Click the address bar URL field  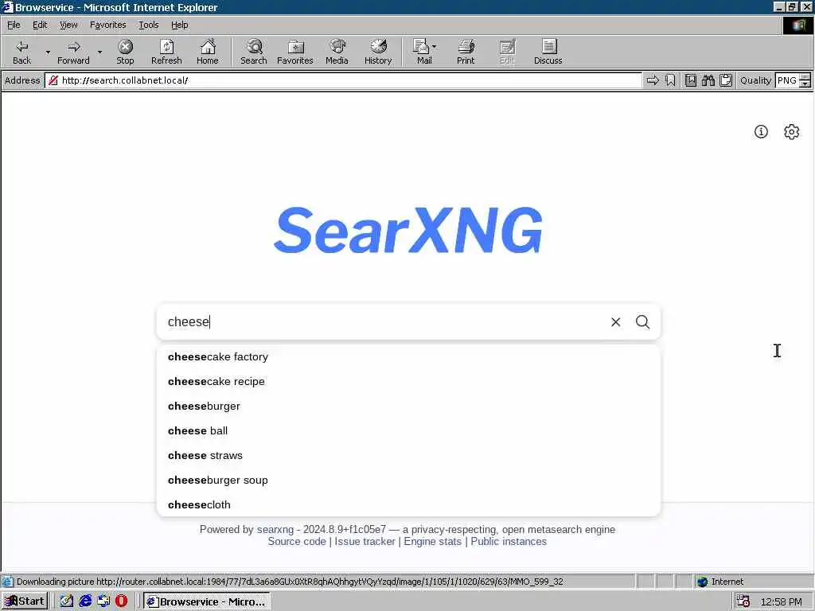pos(343,80)
